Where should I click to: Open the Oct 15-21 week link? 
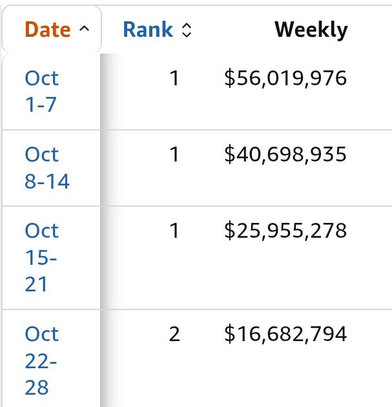click(x=42, y=257)
